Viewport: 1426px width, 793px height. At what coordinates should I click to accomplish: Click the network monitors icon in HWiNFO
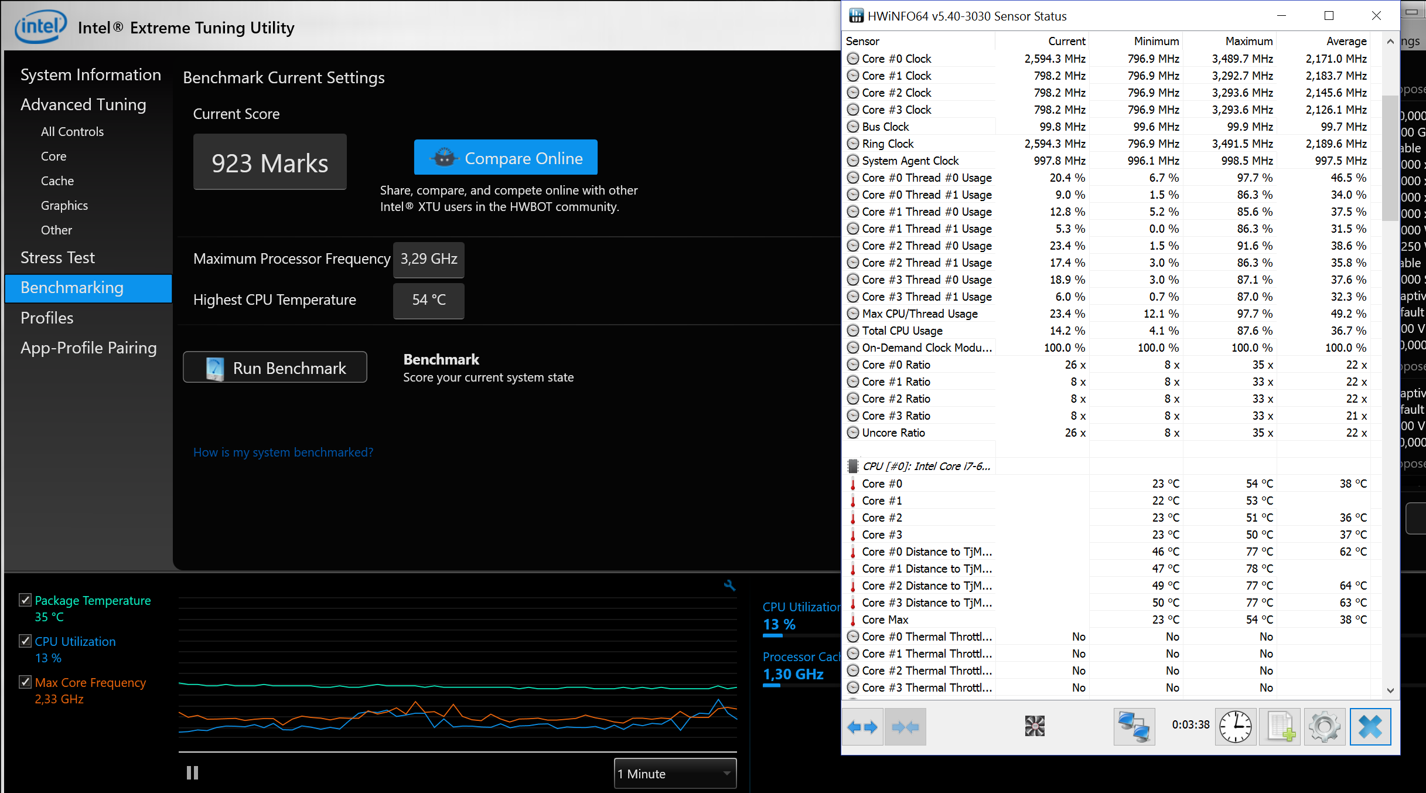click(1134, 727)
